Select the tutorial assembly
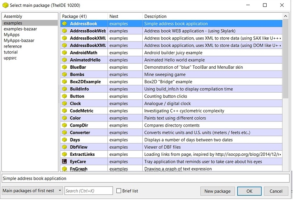 coord(11,52)
